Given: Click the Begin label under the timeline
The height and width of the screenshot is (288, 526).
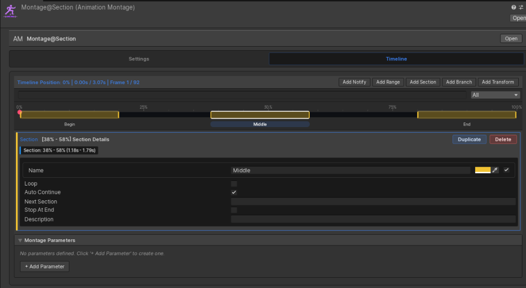Looking at the screenshot, I should click(x=69, y=124).
